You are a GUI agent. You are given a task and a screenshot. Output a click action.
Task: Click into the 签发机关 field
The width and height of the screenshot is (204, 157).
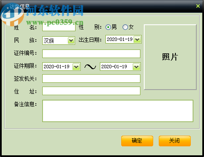(x=91, y=78)
